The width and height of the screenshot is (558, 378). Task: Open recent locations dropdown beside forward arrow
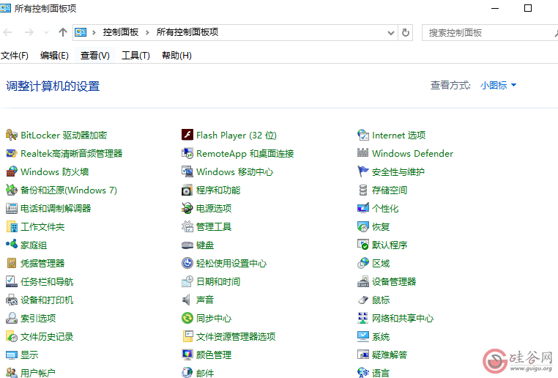coord(46,33)
